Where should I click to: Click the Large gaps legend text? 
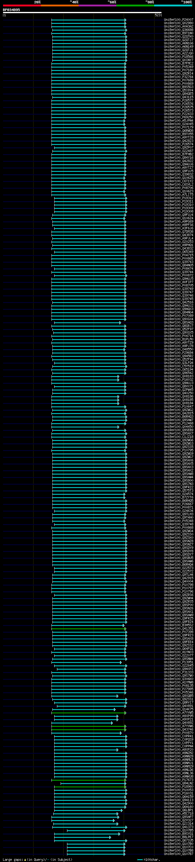37,860
